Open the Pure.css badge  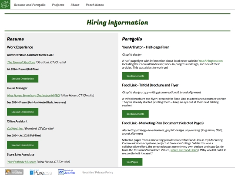(x=41, y=172)
